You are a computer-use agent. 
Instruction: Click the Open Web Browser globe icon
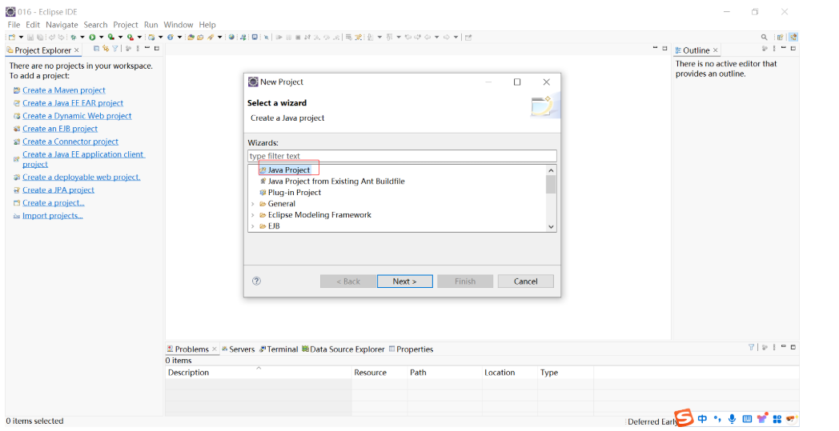(231, 37)
